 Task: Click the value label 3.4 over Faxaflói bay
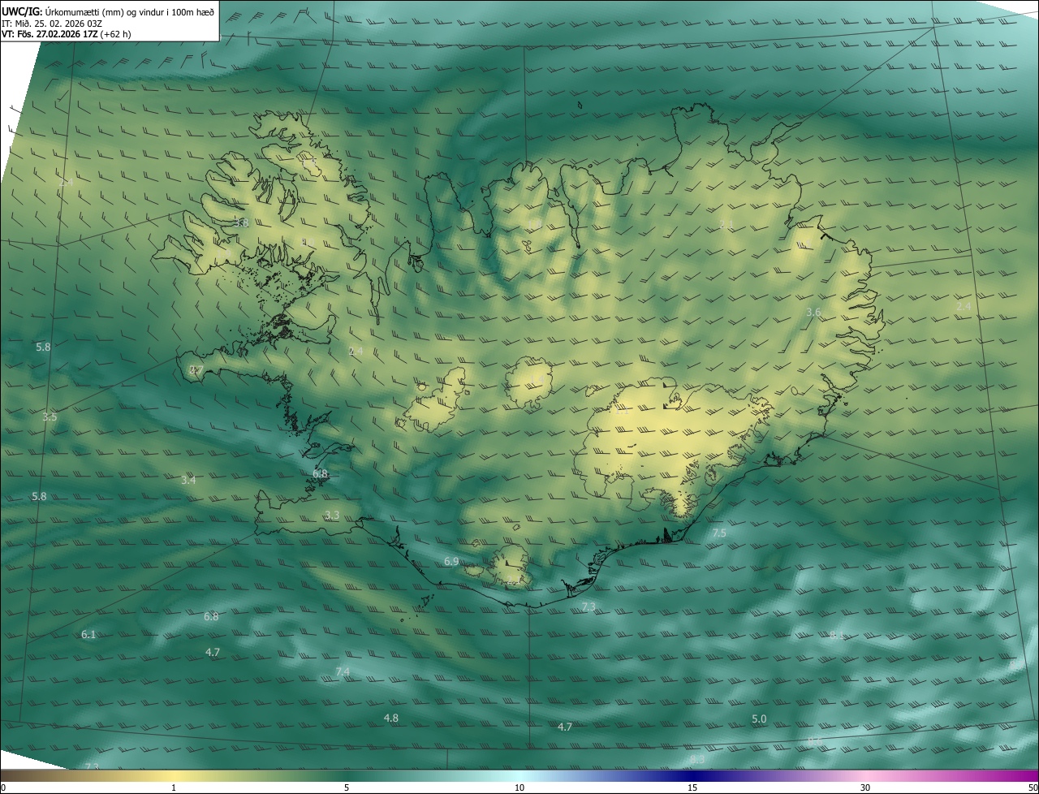pyautogui.click(x=188, y=481)
